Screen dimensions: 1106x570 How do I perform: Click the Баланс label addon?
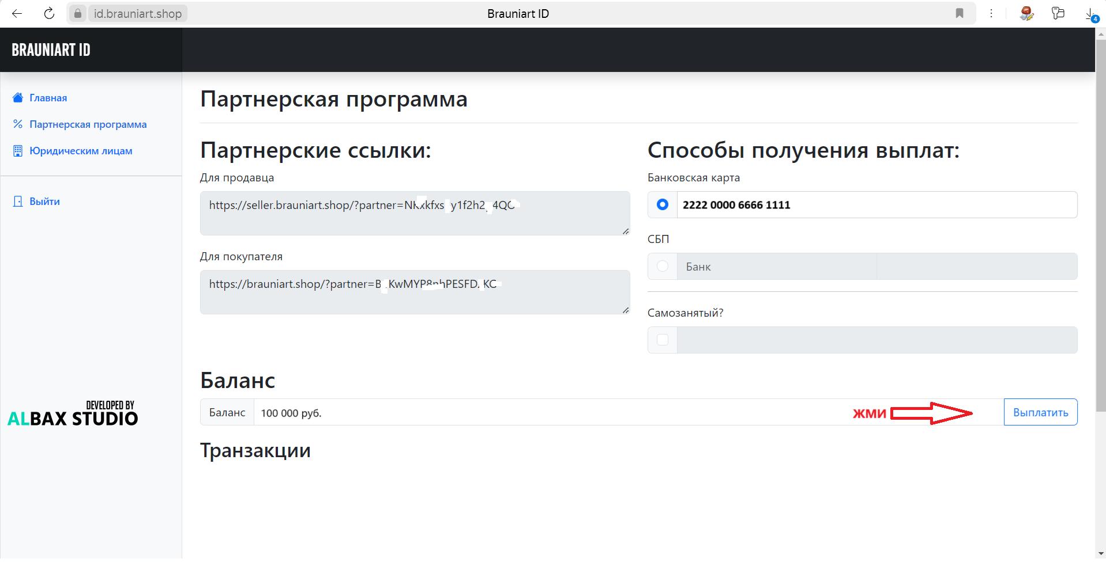click(x=227, y=412)
